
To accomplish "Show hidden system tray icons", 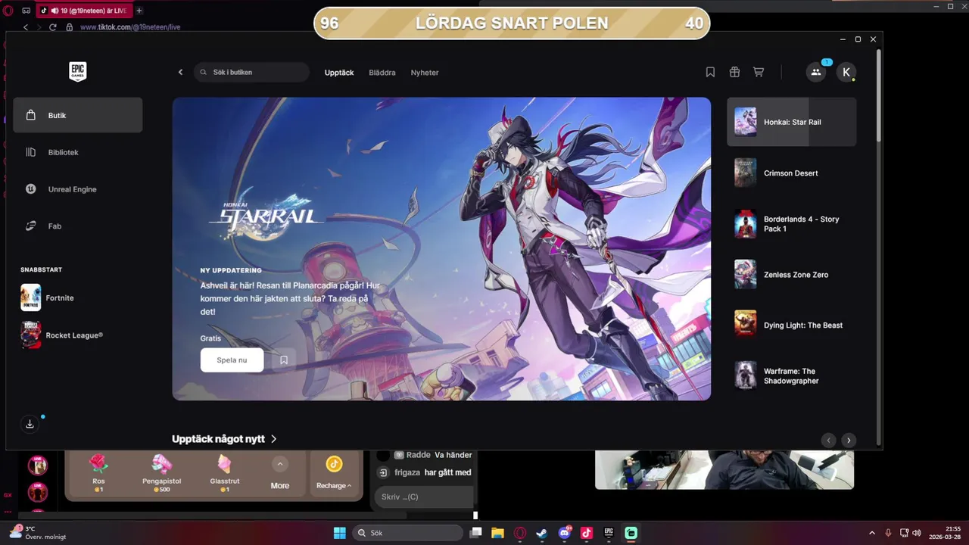I will tap(871, 533).
